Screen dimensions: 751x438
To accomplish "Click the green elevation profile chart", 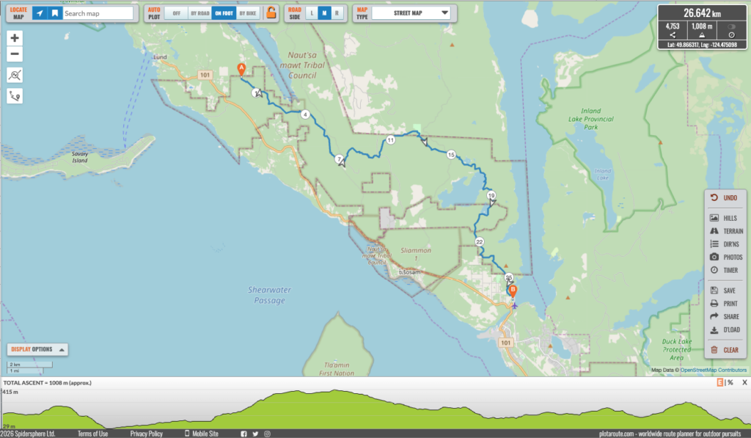I will [375, 409].
